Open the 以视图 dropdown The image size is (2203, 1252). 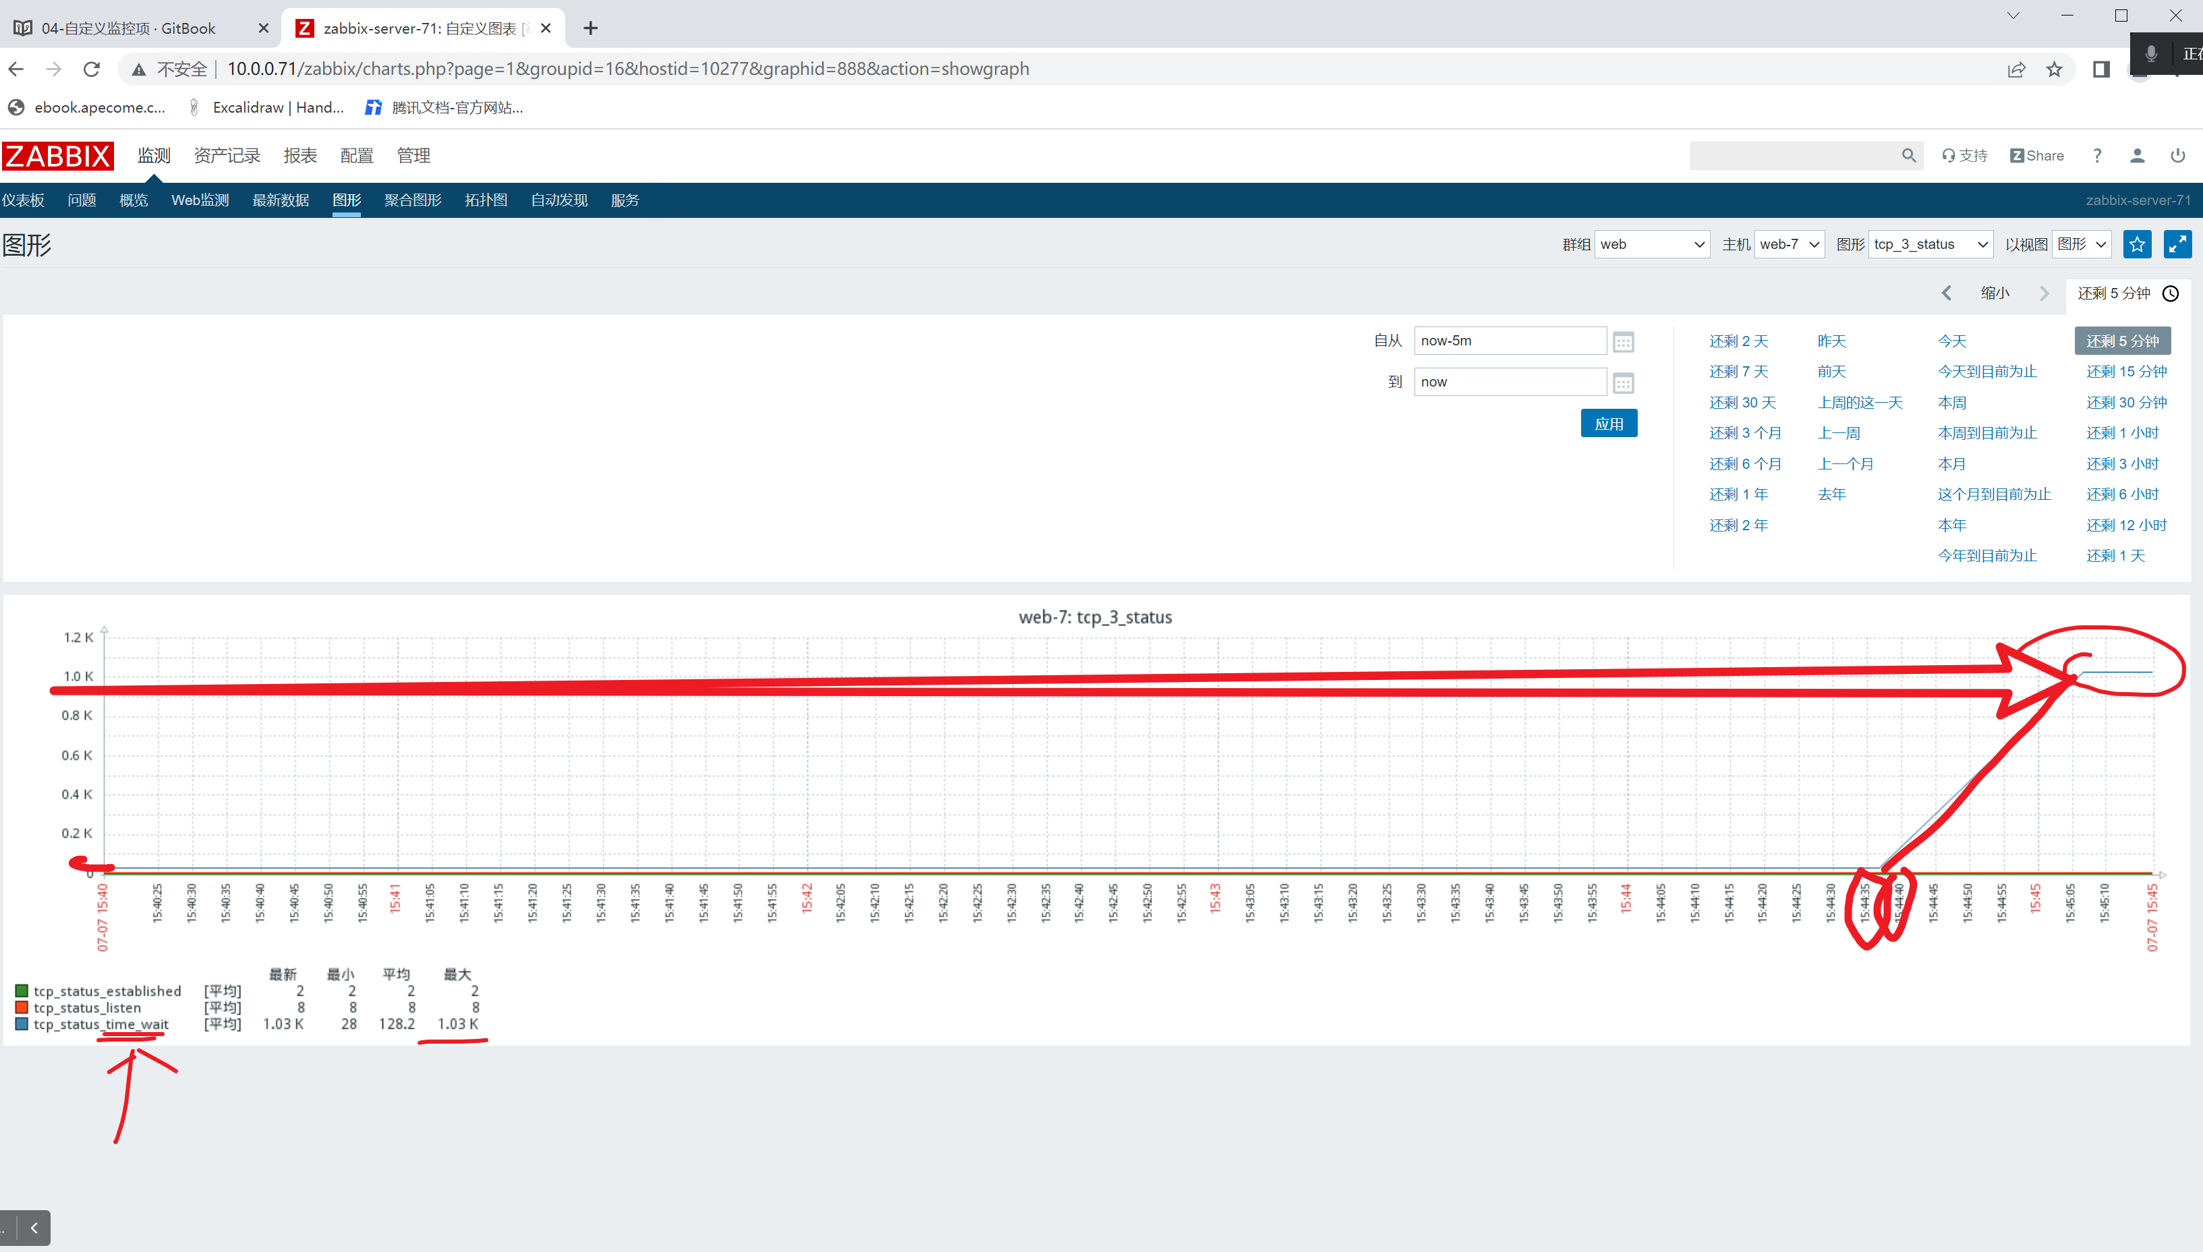[x=2081, y=244]
